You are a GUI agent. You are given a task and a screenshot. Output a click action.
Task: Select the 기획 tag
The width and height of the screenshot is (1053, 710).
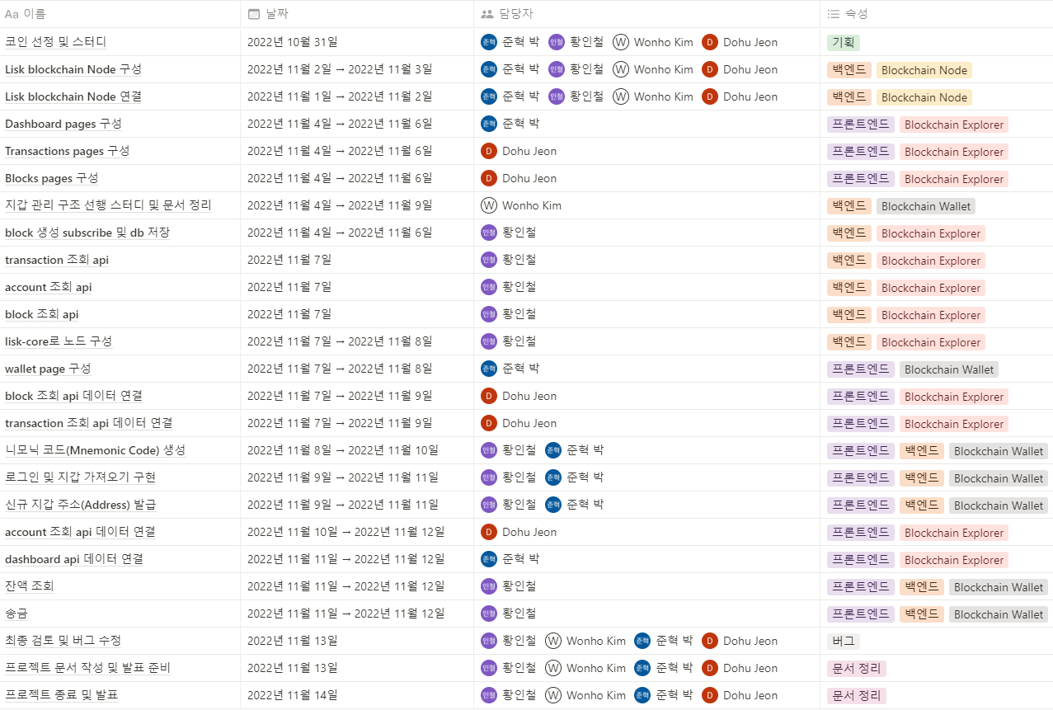pyautogui.click(x=844, y=43)
